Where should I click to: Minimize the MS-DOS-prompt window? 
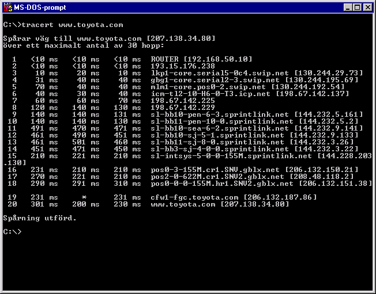(348, 7)
